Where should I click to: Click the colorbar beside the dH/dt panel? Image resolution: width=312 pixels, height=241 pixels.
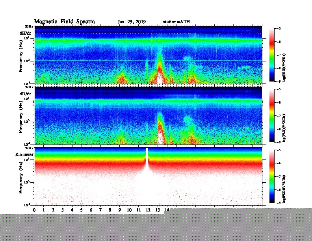[x=272, y=55]
